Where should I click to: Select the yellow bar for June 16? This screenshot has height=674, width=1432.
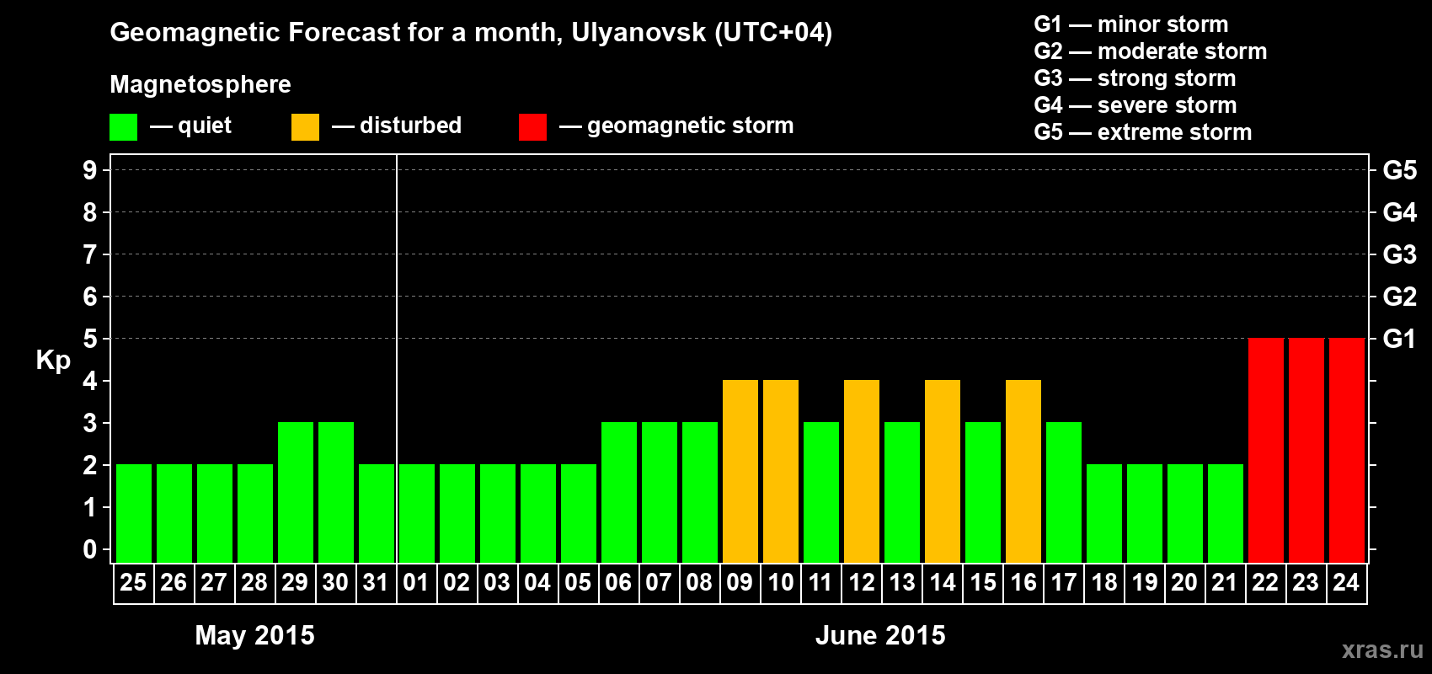pos(1023,471)
